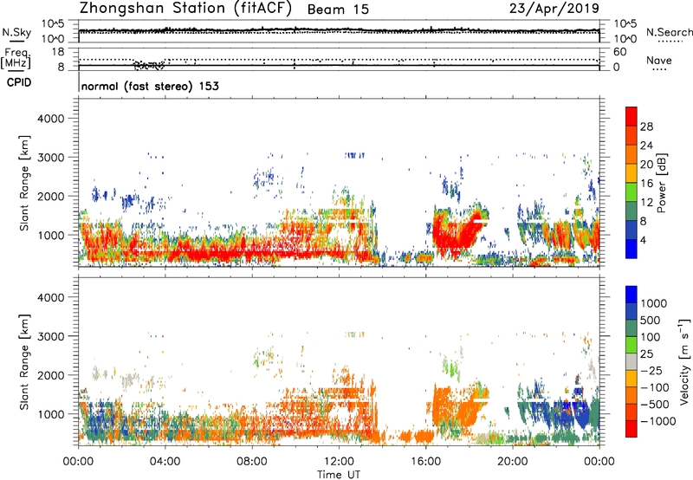Click the Zhongshan Station (fitACF) title

[185, 9]
